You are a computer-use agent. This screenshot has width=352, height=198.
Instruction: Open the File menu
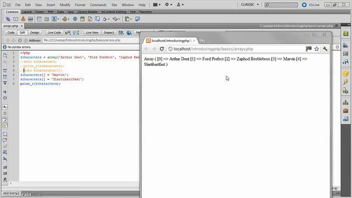pos(18,5)
